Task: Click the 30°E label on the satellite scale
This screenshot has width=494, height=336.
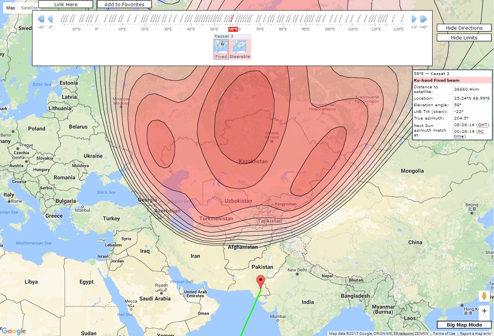Action: (x=168, y=29)
